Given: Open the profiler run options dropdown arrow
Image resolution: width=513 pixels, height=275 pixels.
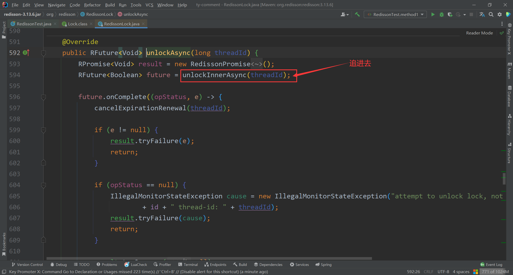Looking at the screenshot, I should pyautogui.click(x=465, y=15).
